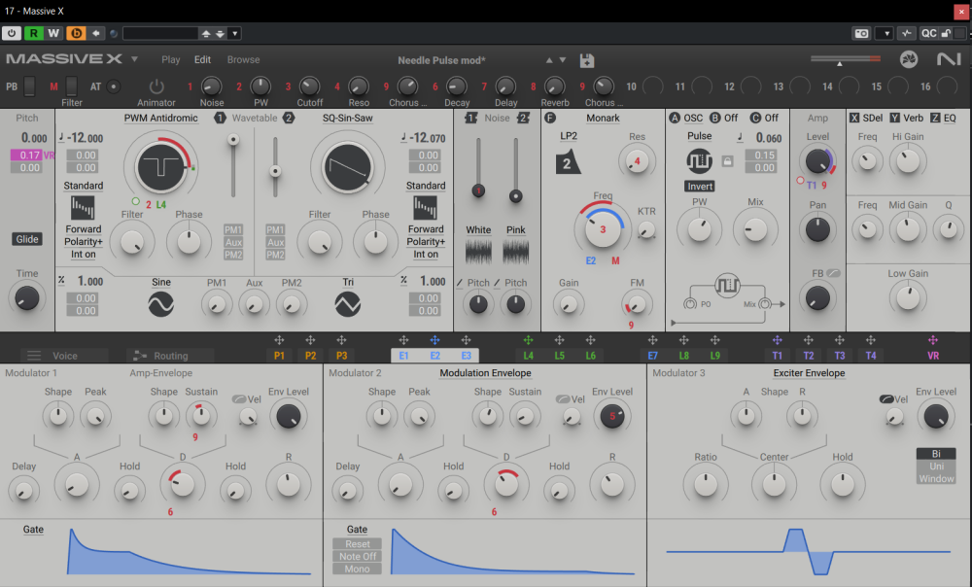Click the orange side-chain b icon

coord(76,33)
